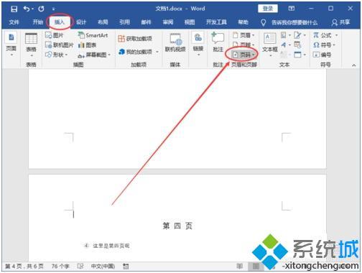Open the 页面 (Pages) dropdown

pyautogui.click(x=11, y=45)
